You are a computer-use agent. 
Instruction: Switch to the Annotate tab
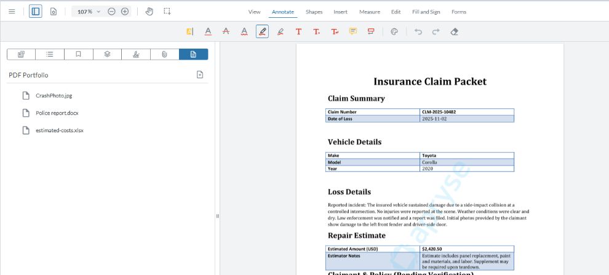click(x=283, y=12)
